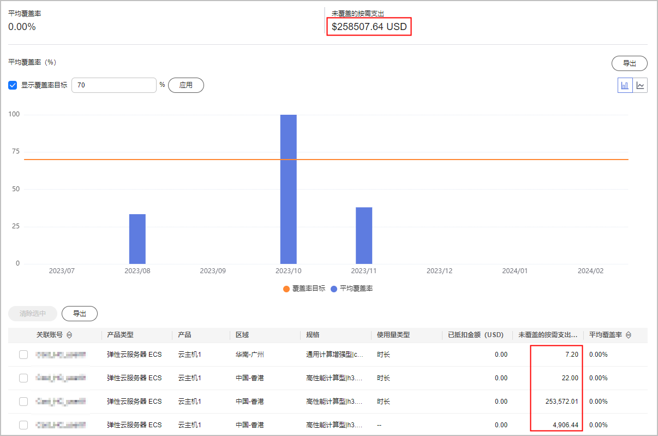Switch to line chart view icon

640,86
